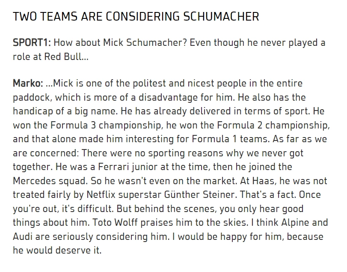The image size is (347, 272).
Task: Click the text 'Formula 1 teams'
Action: [x=230, y=139]
